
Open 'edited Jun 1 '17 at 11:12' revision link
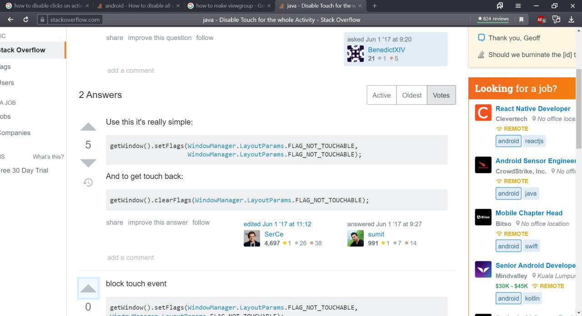(277, 224)
